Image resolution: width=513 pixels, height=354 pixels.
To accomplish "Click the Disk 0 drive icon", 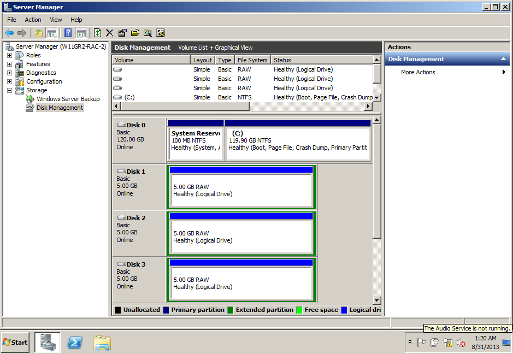I will (122, 125).
